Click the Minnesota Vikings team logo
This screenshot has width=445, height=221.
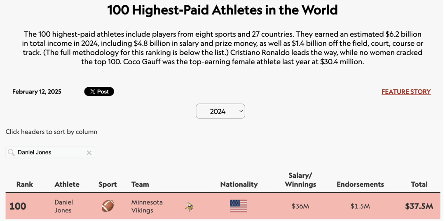(x=190, y=206)
